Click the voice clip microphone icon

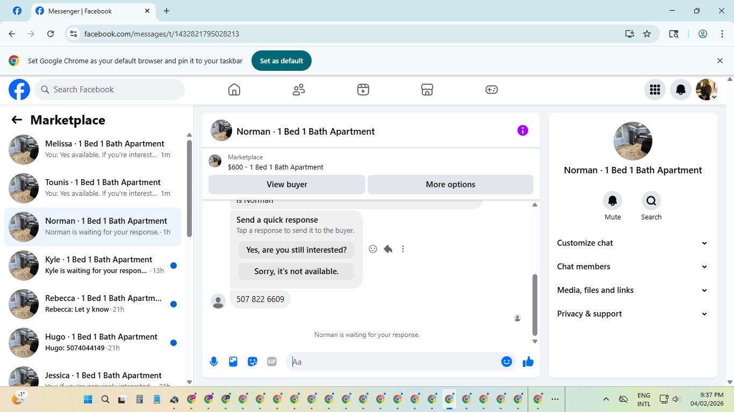(214, 362)
